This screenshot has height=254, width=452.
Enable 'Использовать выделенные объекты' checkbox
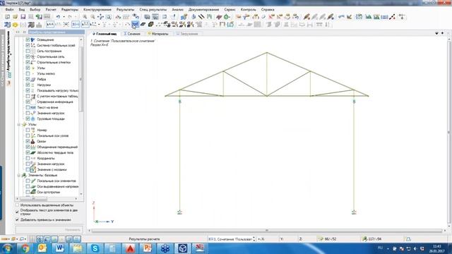click(17, 205)
